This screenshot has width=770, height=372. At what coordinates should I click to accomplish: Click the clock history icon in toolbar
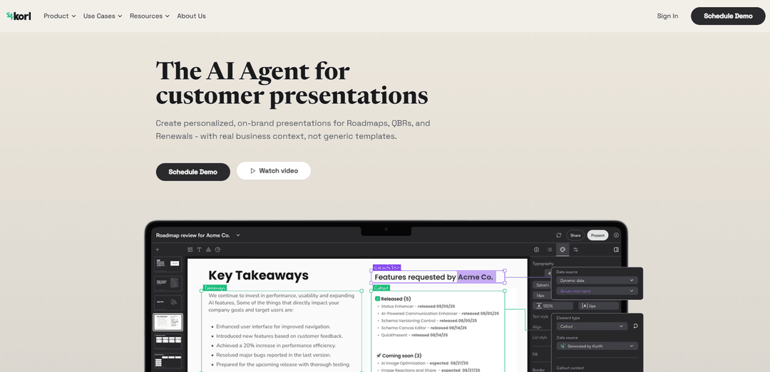click(217, 249)
